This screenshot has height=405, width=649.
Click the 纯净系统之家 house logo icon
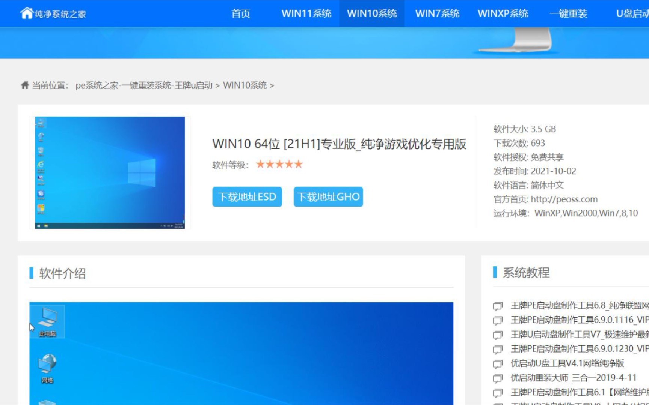click(26, 12)
